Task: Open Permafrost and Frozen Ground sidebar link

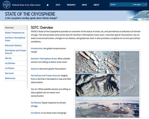Action: point(15,52)
